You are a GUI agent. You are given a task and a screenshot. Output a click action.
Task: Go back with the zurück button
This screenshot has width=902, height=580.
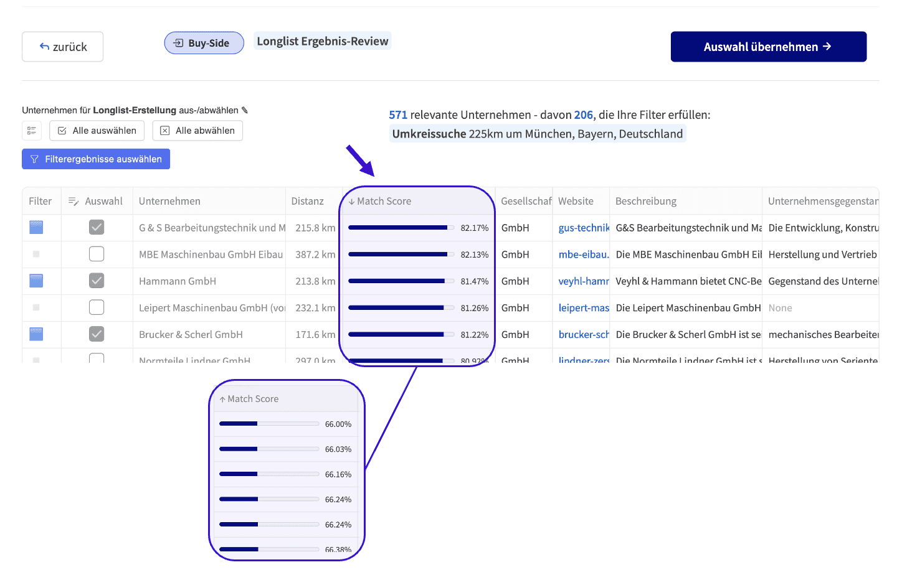tap(62, 47)
